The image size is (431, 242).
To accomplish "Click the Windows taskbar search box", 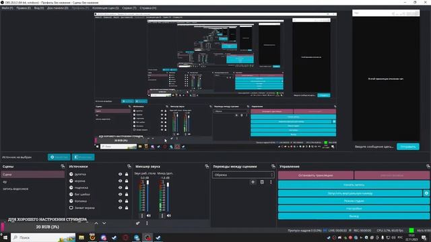I will (x=43, y=237).
